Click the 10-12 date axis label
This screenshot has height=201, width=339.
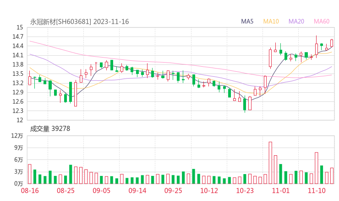click(209, 190)
